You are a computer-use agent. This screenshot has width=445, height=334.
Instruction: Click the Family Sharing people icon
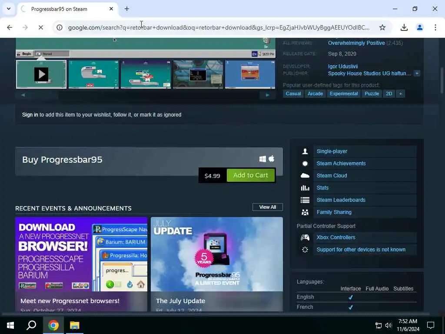[305, 212]
